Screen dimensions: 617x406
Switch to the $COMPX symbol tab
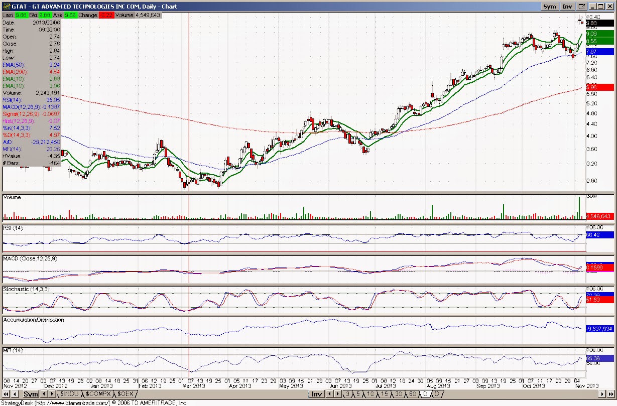coord(98,394)
